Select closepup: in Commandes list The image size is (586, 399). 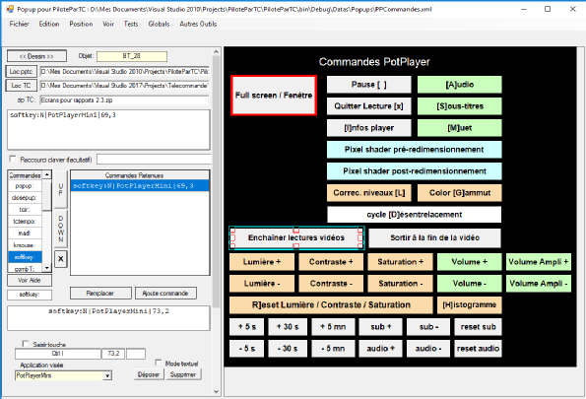click(x=25, y=197)
